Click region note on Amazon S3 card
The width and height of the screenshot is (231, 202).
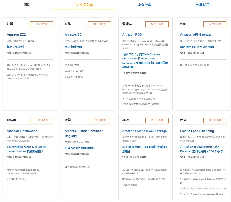point(77,53)
